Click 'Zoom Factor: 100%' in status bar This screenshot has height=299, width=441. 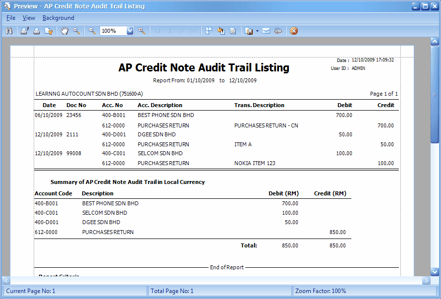pyautogui.click(x=321, y=291)
